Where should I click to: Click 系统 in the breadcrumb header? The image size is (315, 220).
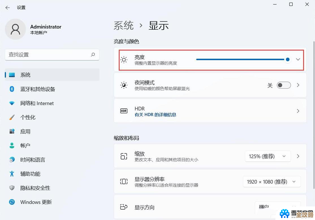click(123, 25)
